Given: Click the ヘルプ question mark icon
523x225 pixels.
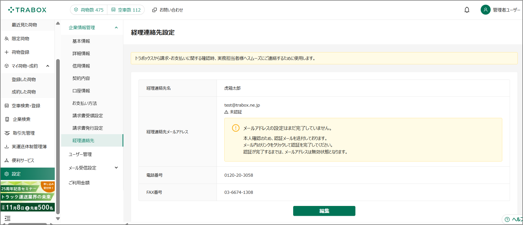Looking at the screenshot, I should click(x=507, y=219).
